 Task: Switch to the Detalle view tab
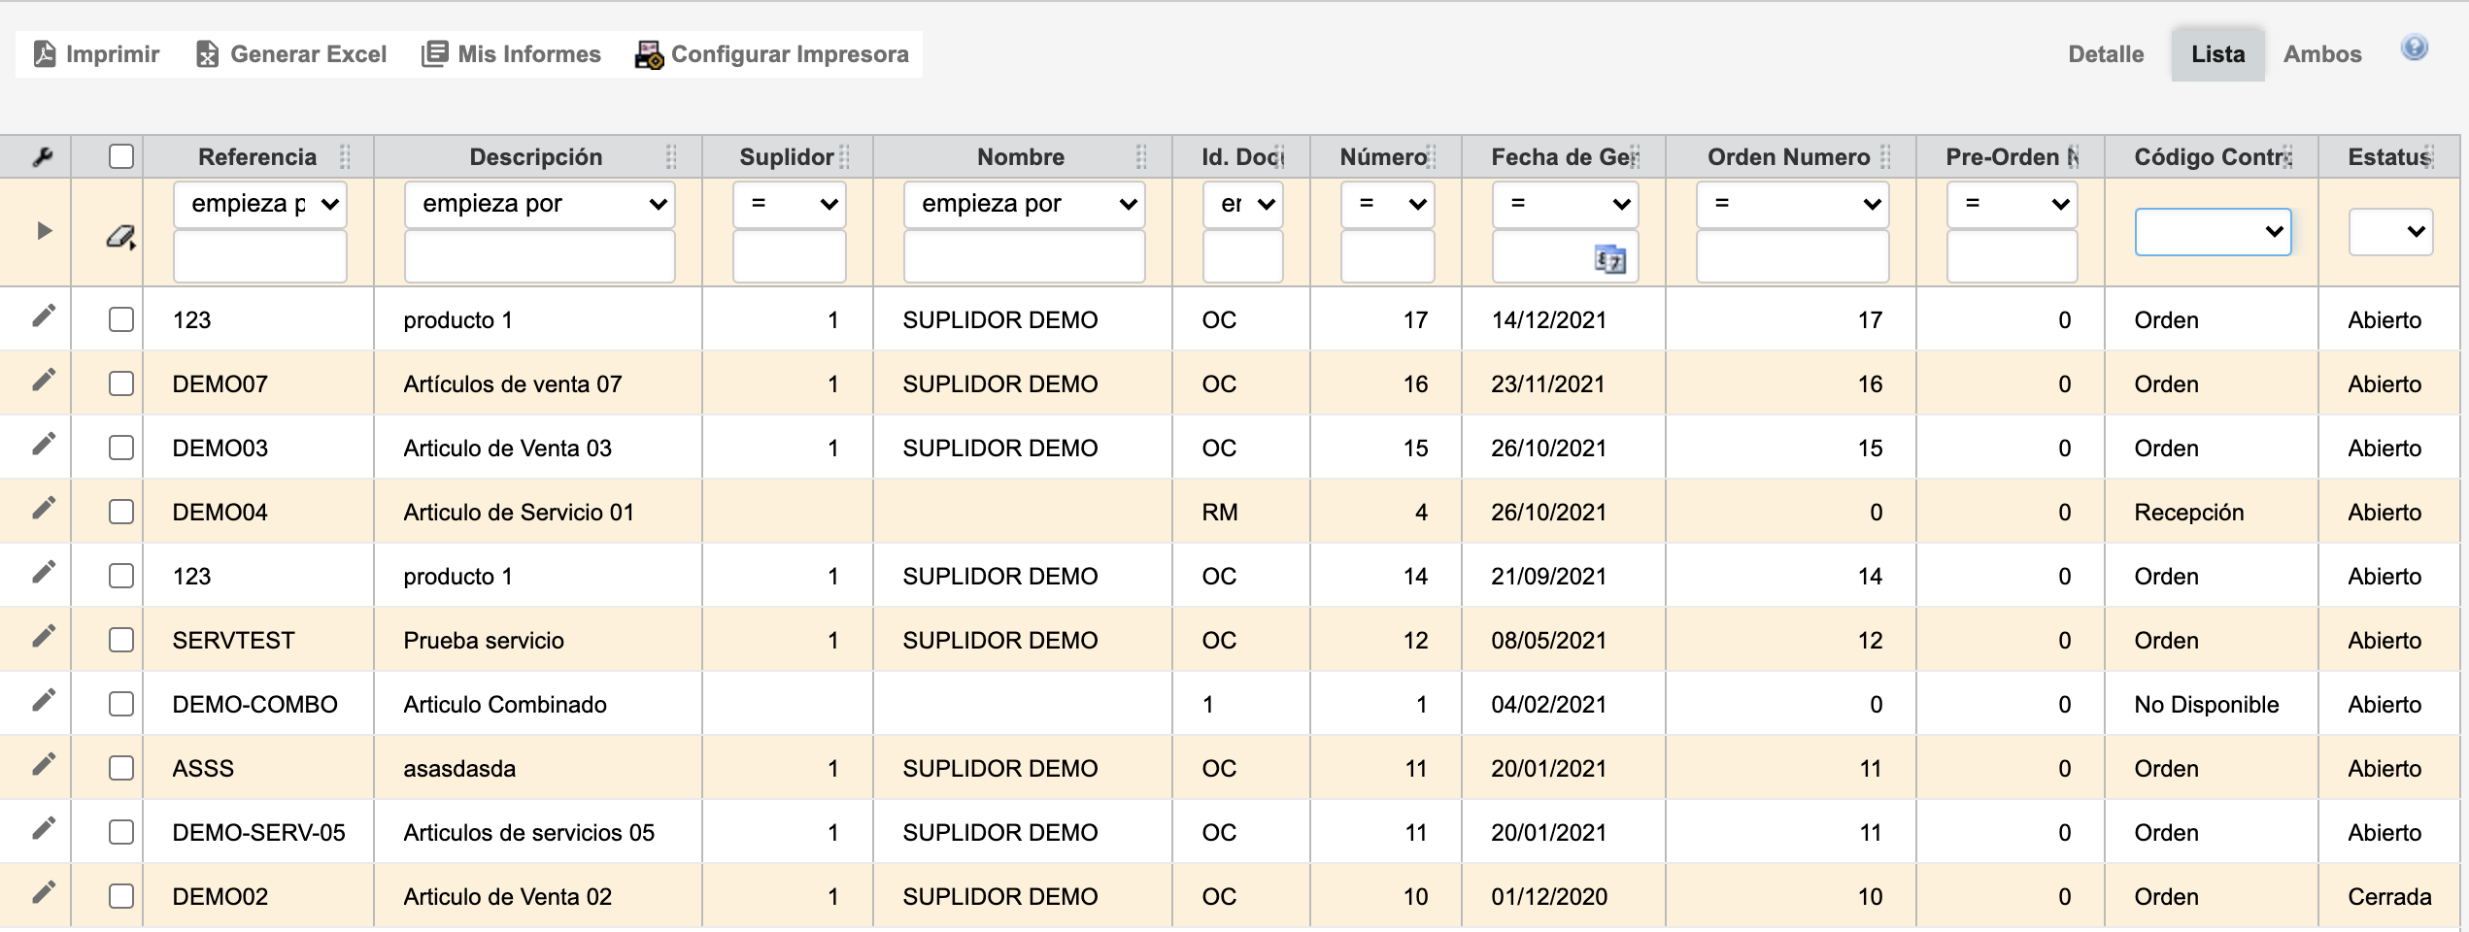(2105, 54)
